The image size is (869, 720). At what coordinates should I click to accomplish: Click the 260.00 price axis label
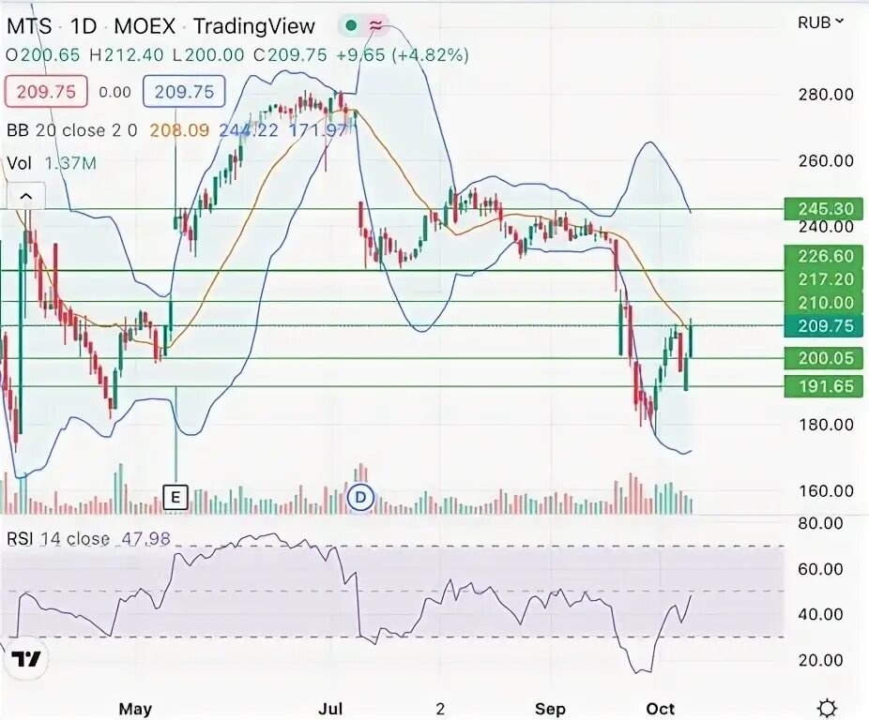(826, 161)
